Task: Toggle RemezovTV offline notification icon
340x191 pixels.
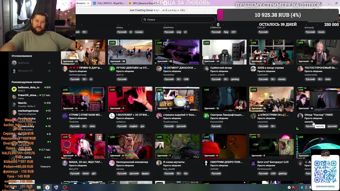Action: point(49,71)
